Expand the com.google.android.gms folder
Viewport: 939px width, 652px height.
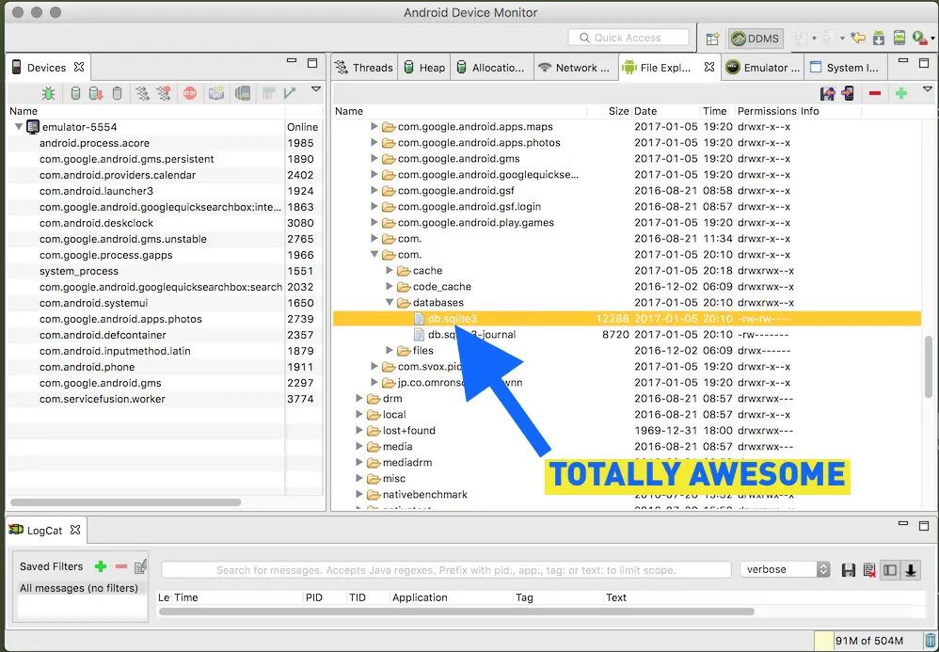pyautogui.click(x=374, y=159)
